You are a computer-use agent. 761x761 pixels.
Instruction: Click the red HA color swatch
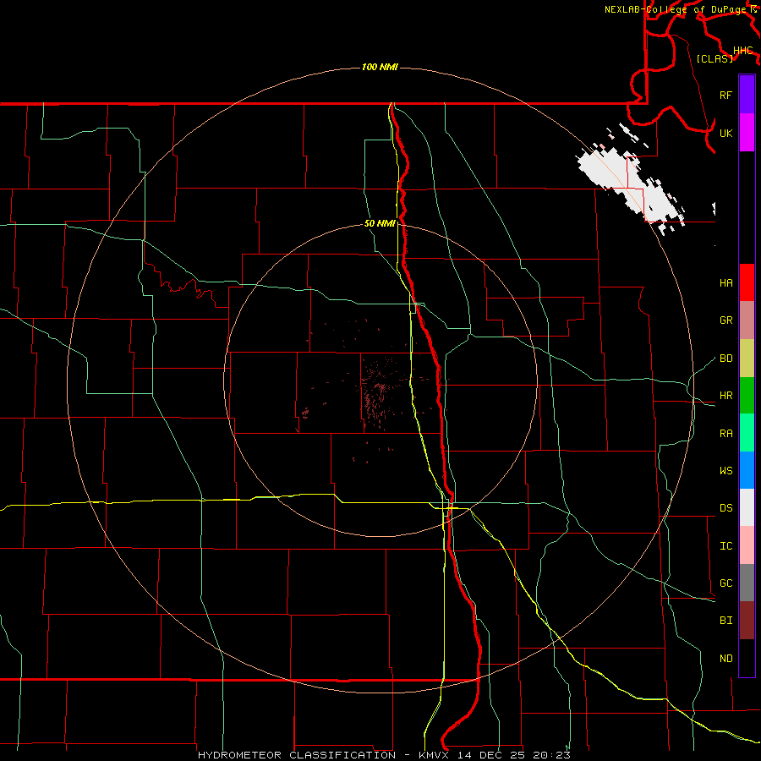[747, 282]
